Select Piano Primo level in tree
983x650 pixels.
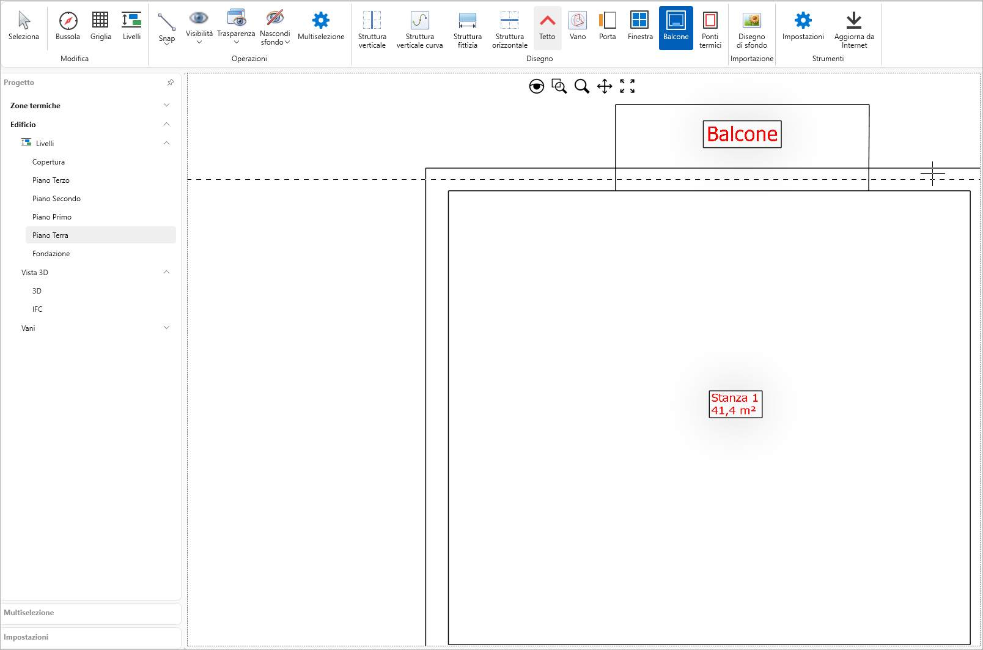click(52, 217)
